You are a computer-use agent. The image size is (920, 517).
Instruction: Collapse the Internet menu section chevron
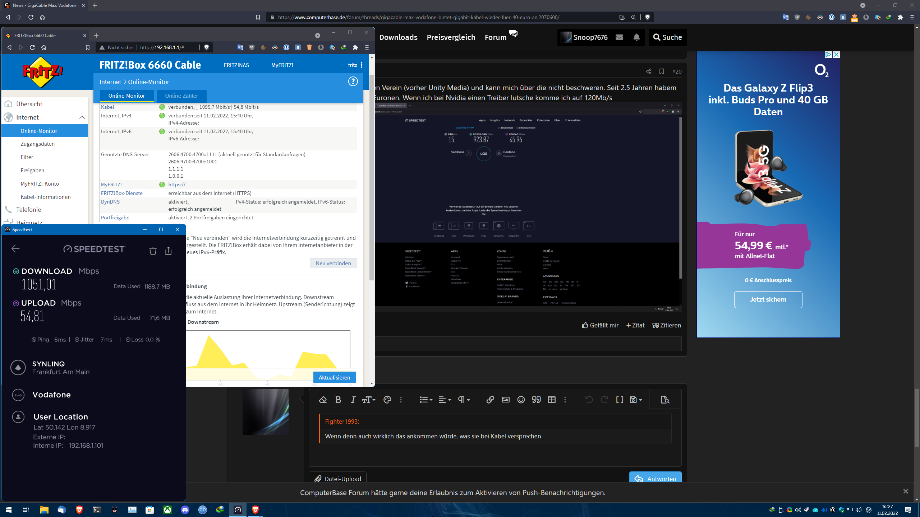coord(82,117)
